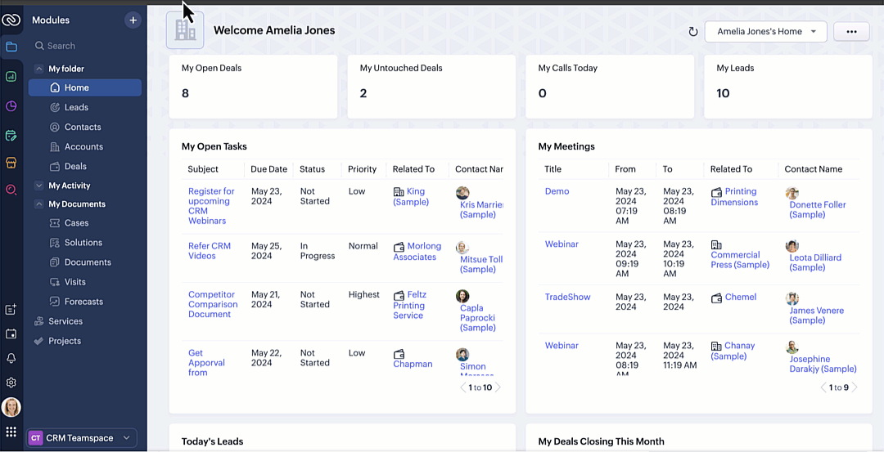Collapse the My folder section
884x452 pixels.
point(38,69)
